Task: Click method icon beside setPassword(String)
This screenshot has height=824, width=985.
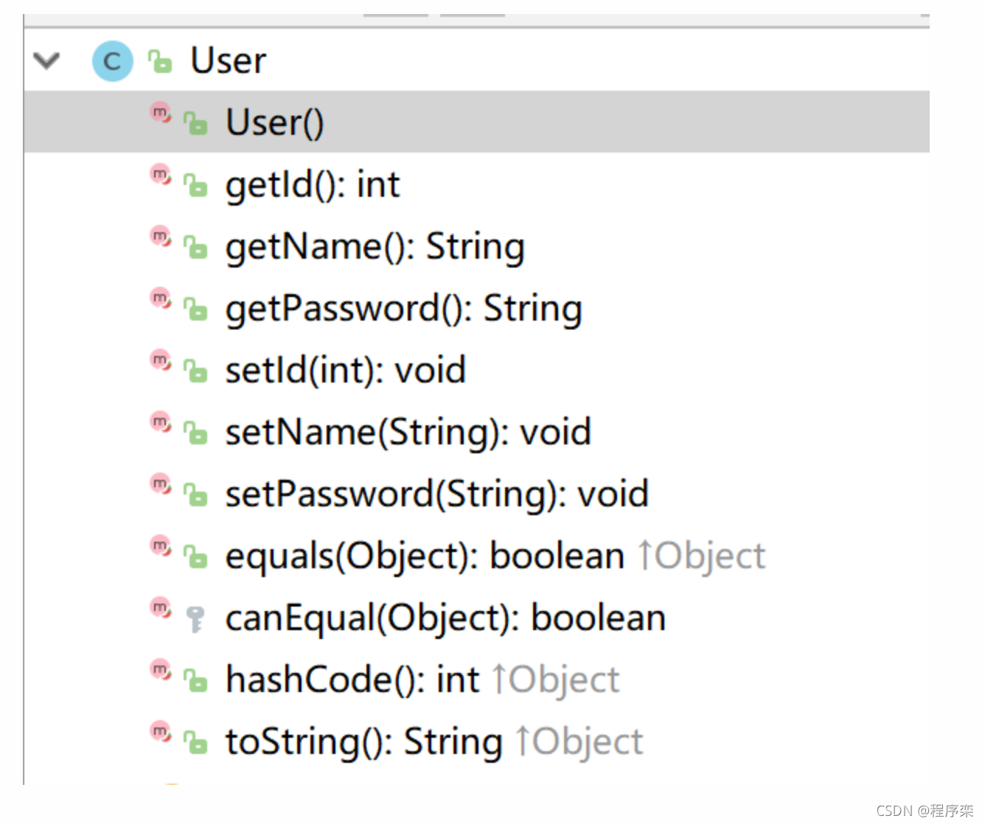Action: click(161, 484)
